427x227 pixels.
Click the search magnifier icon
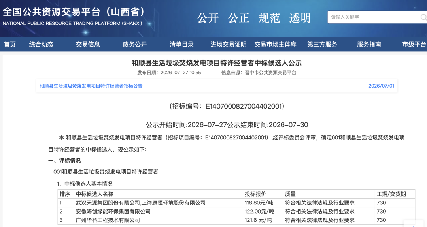(423, 17)
